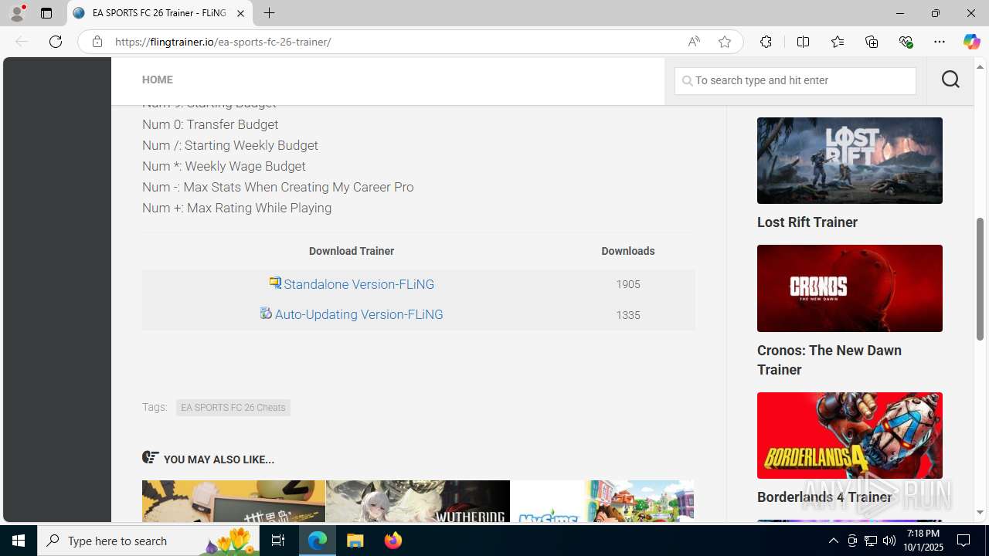Open the notification center
The image size is (989, 556).
click(964, 541)
